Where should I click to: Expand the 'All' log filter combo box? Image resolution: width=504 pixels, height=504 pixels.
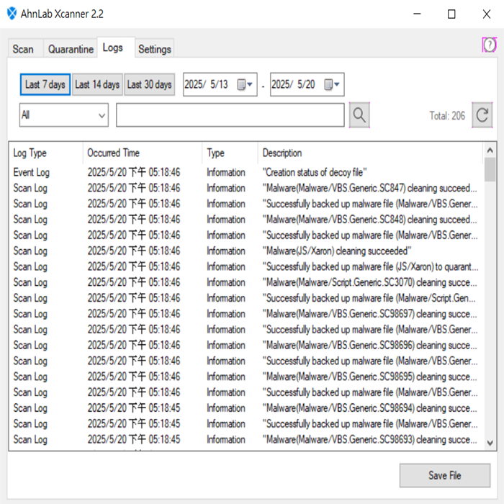click(64, 115)
